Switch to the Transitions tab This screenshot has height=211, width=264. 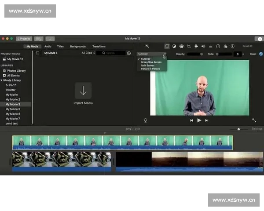pos(99,46)
